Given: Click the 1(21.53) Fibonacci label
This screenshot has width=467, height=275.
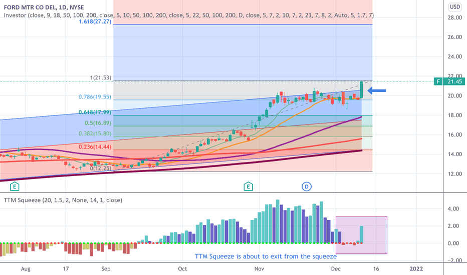Looking at the screenshot, I should (101, 77).
